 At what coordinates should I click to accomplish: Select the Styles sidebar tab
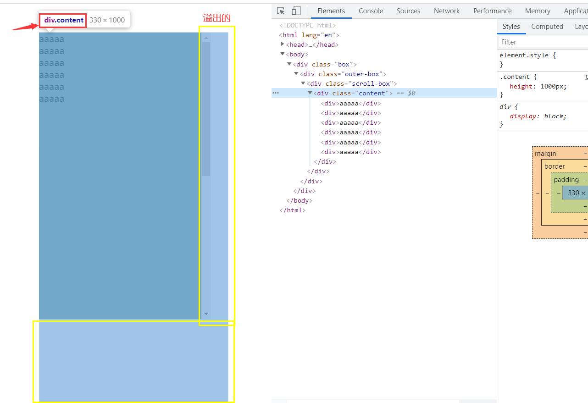(511, 27)
